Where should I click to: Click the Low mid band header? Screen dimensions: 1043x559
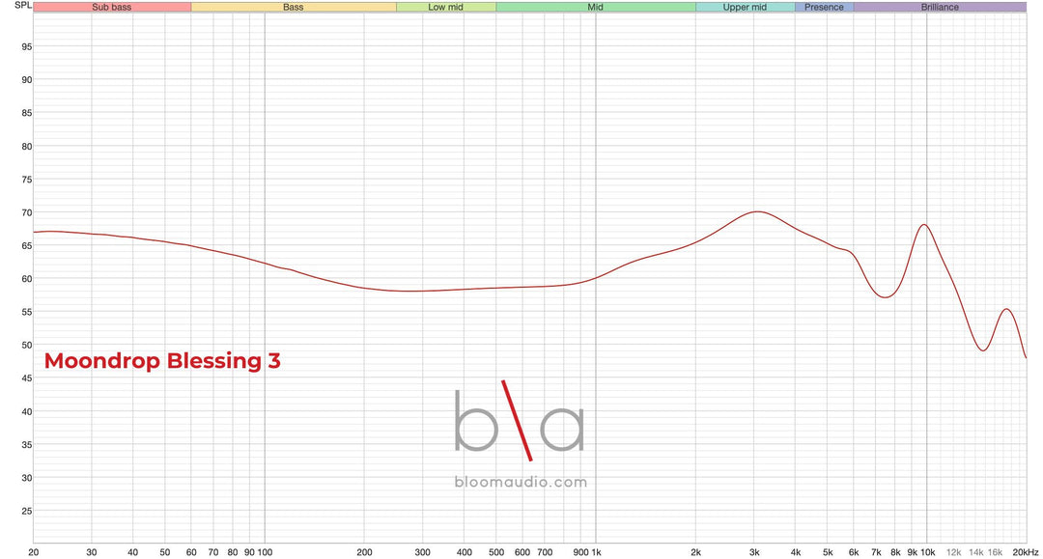click(x=445, y=7)
